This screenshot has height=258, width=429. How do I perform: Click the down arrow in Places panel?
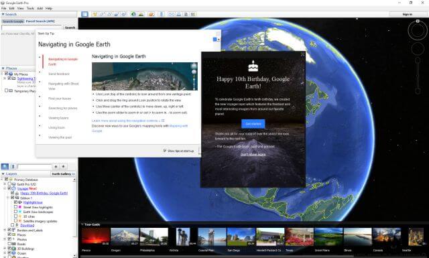click(64, 166)
